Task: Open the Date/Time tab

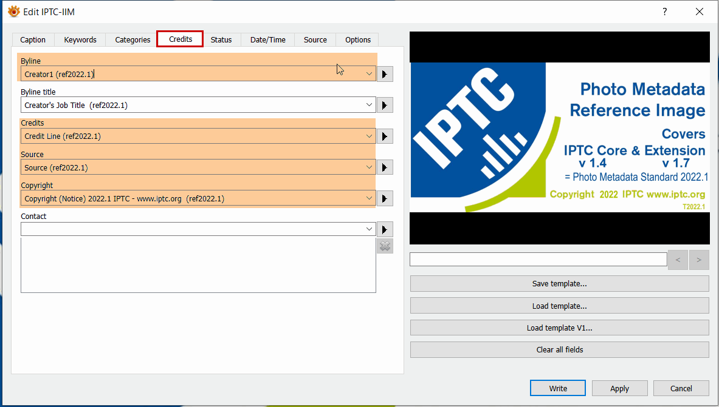Action: tap(268, 40)
